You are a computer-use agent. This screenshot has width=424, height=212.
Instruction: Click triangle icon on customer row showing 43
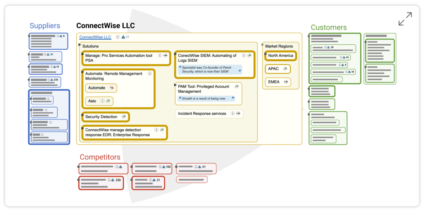(x=344, y=57)
